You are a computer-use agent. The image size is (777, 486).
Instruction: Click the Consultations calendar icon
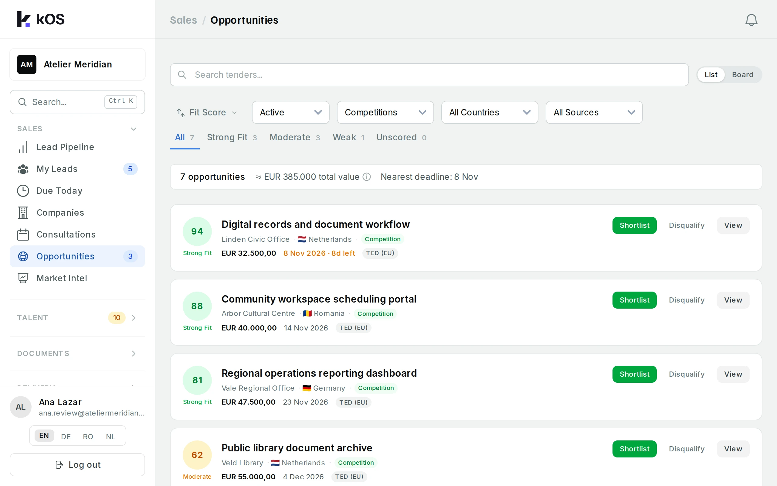pos(23,234)
